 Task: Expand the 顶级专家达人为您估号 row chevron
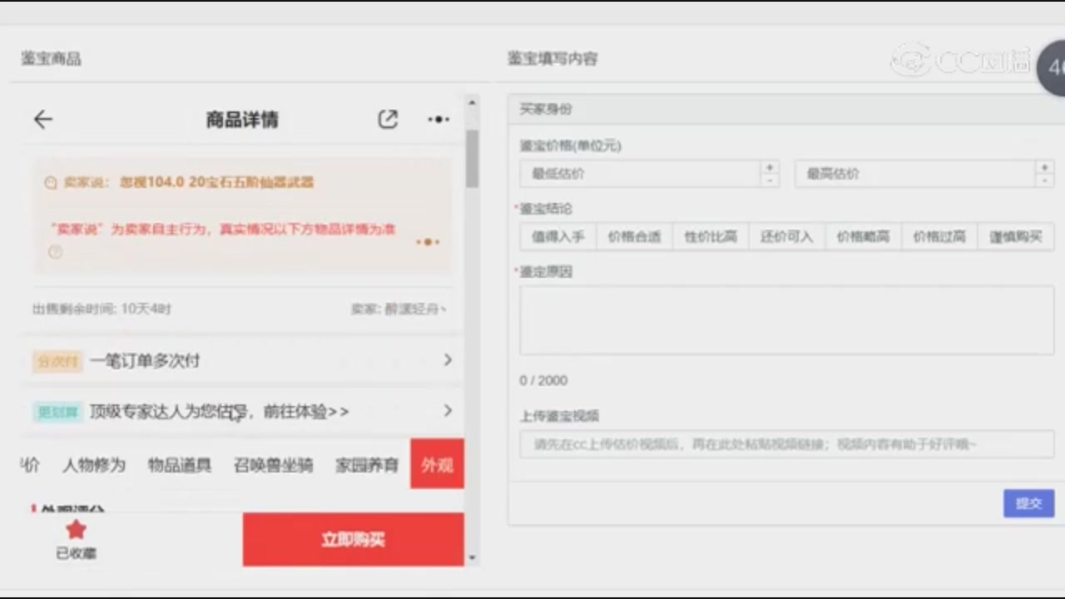448,410
